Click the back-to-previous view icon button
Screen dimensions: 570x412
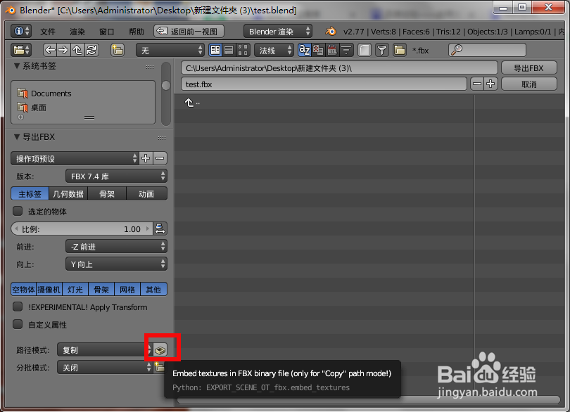(x=189, y=31)
